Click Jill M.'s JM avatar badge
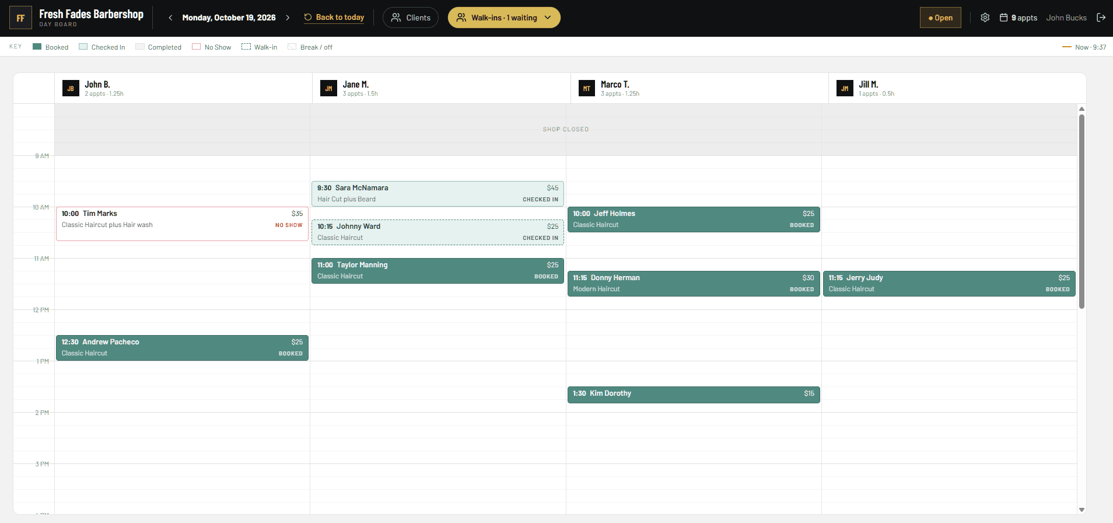The height and width of the screenshot is (523, 1113). tap(845, 88)
